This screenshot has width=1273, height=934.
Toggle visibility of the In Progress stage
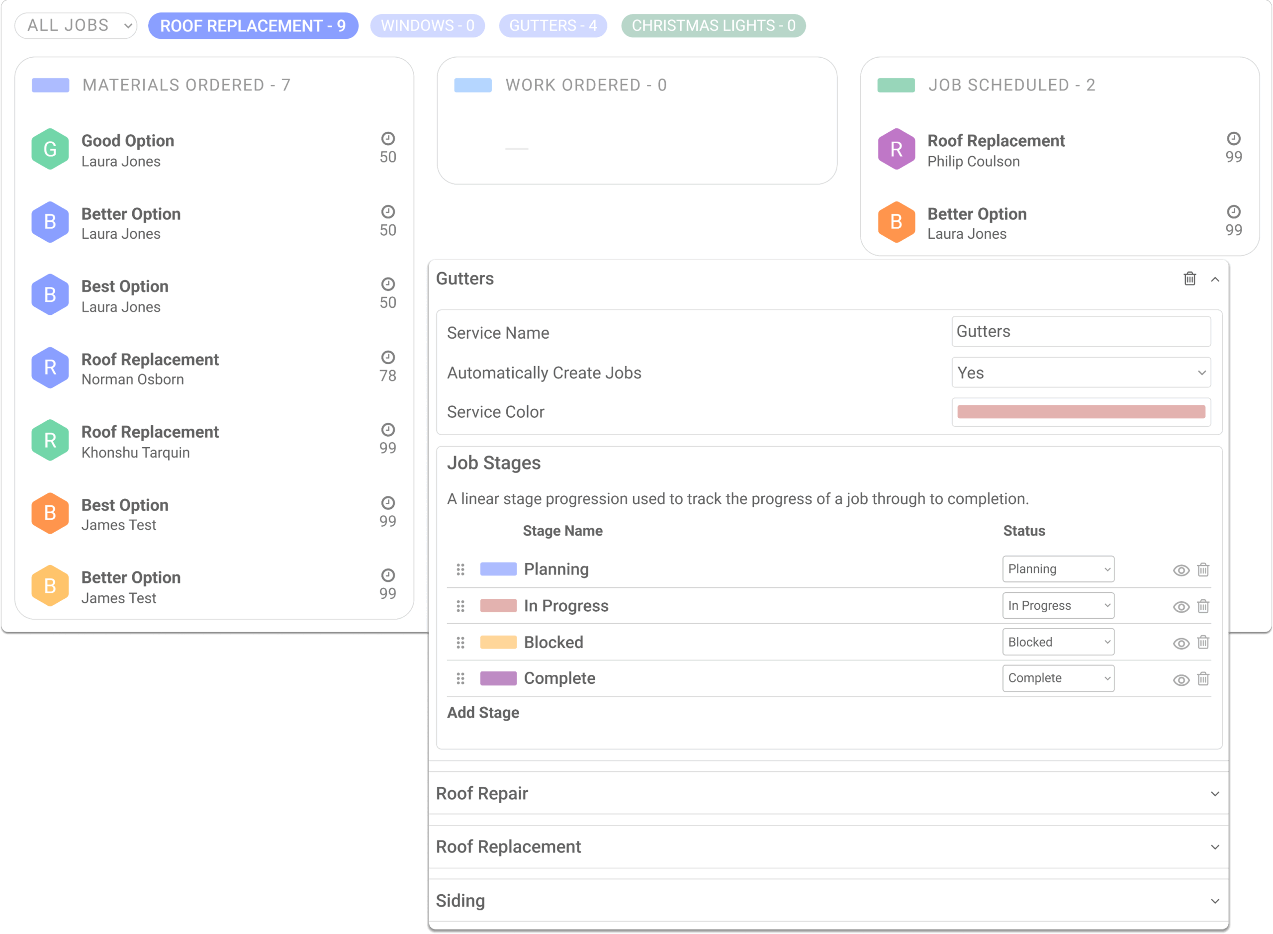1182,607
